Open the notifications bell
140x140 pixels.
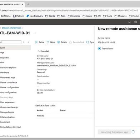pyautogui.click(x=129, y=22)
